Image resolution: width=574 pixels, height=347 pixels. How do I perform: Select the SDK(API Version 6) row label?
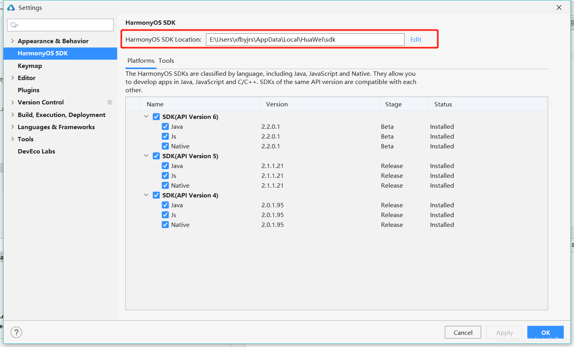coord(190,117)
